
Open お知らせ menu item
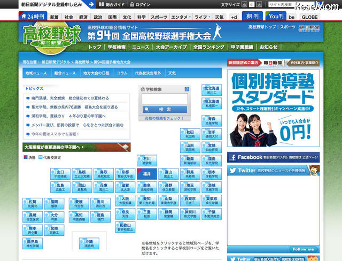(x=268, y=47)
